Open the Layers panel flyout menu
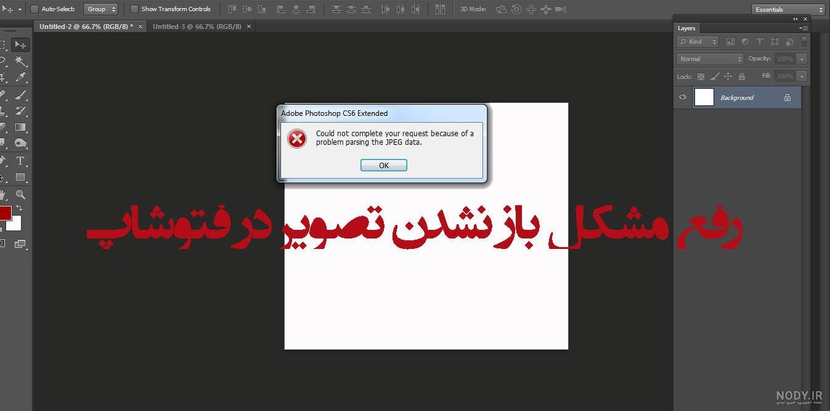This screenshot has height=411, width=830. (804, 28)
